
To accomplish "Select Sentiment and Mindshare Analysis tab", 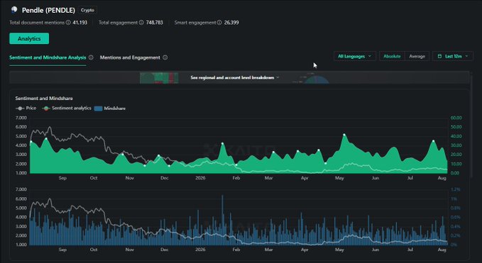I will 48,57.
